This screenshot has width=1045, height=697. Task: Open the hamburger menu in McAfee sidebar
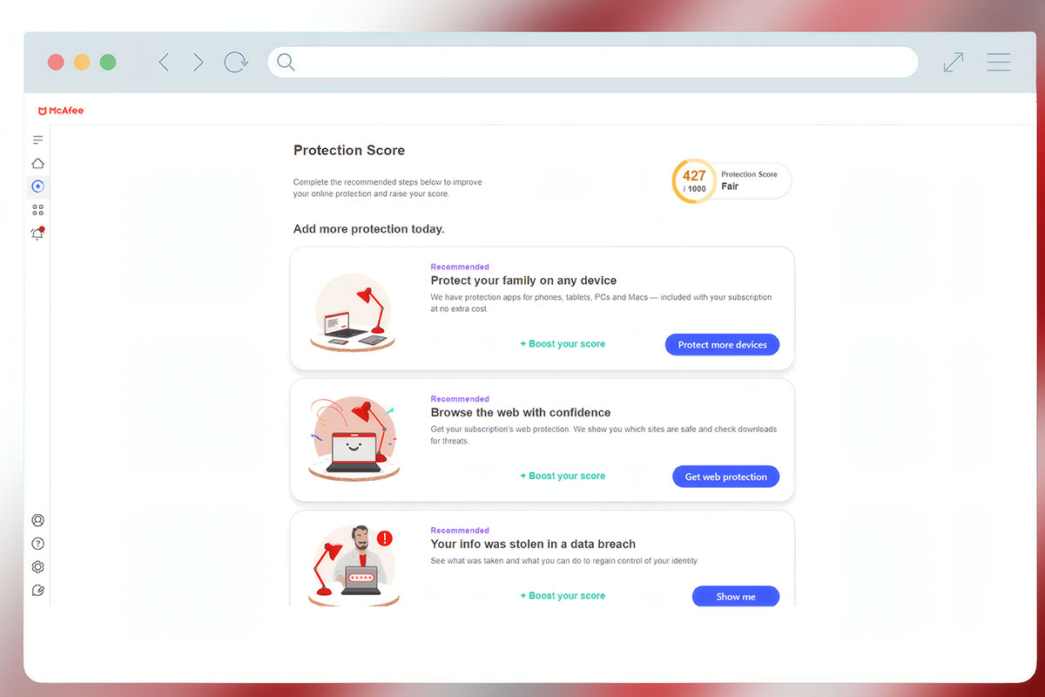pos(37,139)
